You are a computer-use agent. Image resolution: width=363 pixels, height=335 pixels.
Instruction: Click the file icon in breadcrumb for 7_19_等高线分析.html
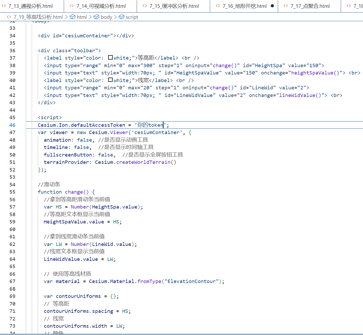[9, 17]
